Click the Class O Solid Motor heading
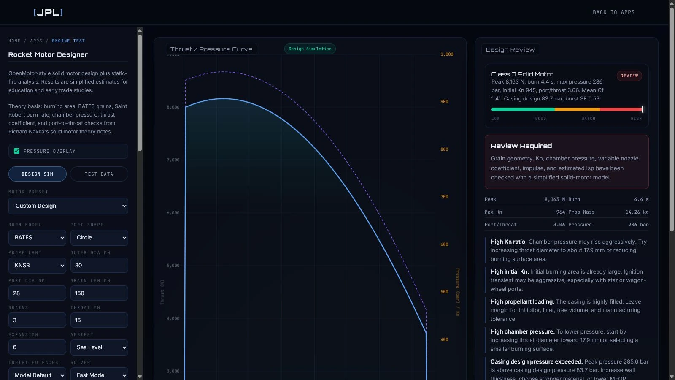Viewport: 675px width, 380px height. point(522,74)
